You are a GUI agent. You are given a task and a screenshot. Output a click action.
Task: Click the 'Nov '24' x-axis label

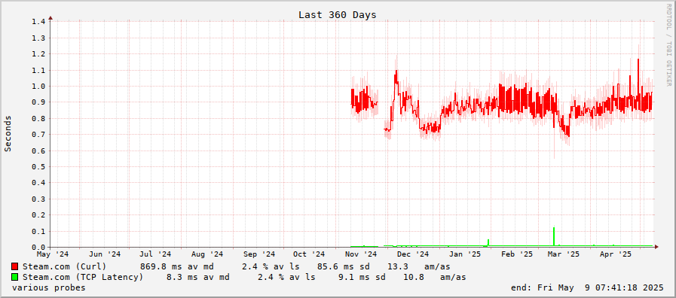click(361, 254)
